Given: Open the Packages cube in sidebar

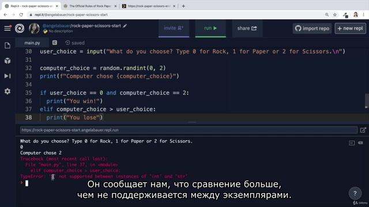Looking at the screenshot, I should coord(7,61).
